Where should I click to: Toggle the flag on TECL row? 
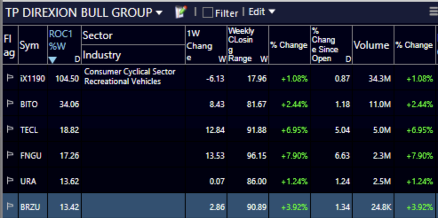(10, 130)
